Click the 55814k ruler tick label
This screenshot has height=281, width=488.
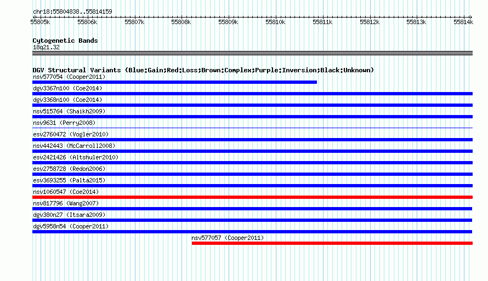coord(463,22)
